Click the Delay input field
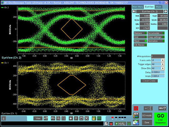 pyautogui.click(x=158, y=72)
